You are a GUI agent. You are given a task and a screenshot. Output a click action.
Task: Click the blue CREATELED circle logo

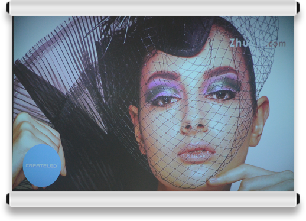42,165
